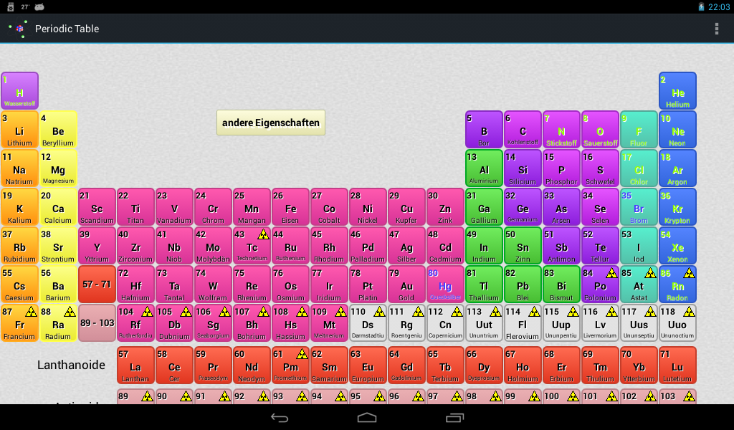Select the Chlor (Cl) element tile

click(x=639, y=168)
